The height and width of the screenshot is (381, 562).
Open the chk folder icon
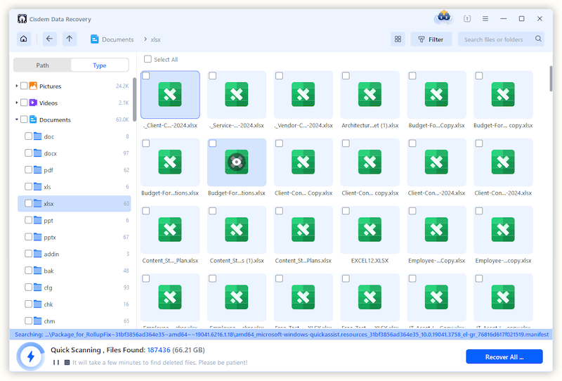coord(38,304)
